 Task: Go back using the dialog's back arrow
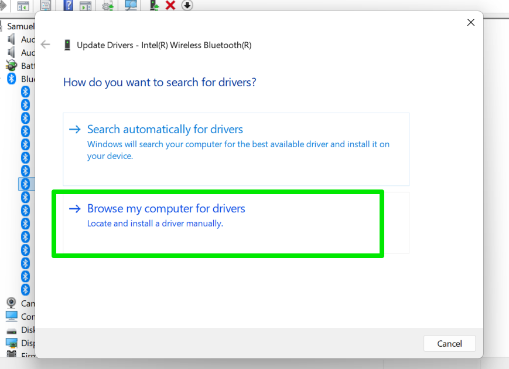(x=46, y=44)
